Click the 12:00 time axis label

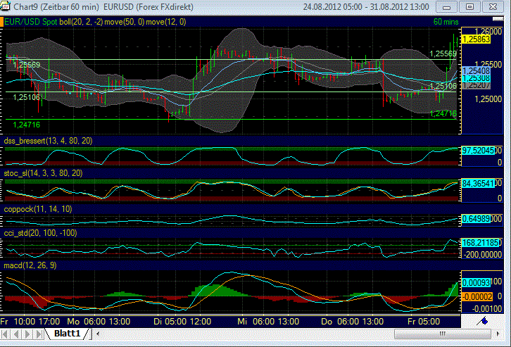201,322
